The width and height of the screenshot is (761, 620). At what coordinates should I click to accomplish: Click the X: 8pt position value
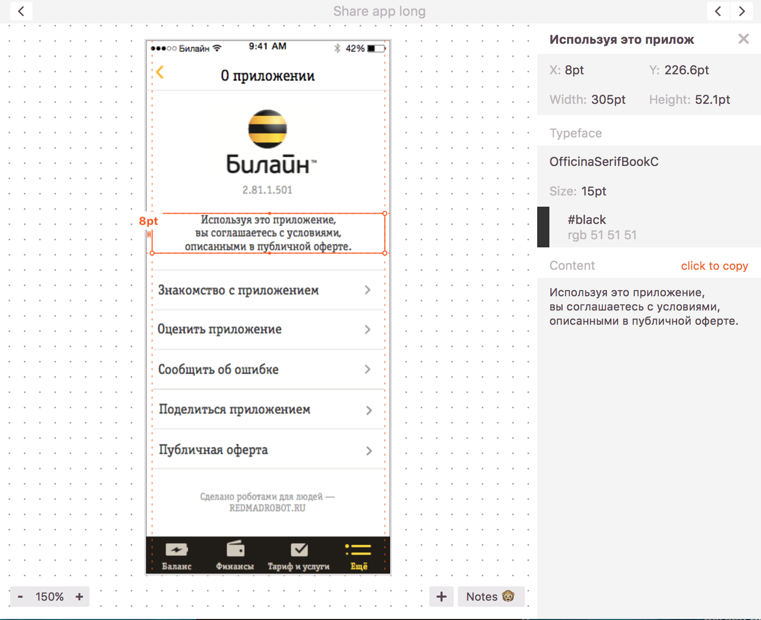[574, 70]
